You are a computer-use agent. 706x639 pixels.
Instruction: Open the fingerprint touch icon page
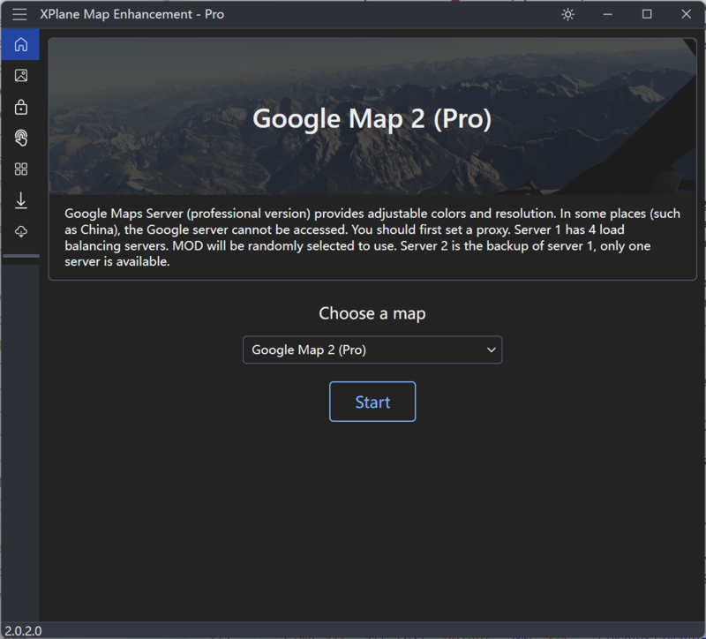[20, 139]
